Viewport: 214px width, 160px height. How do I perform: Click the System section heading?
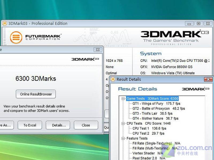151,54
